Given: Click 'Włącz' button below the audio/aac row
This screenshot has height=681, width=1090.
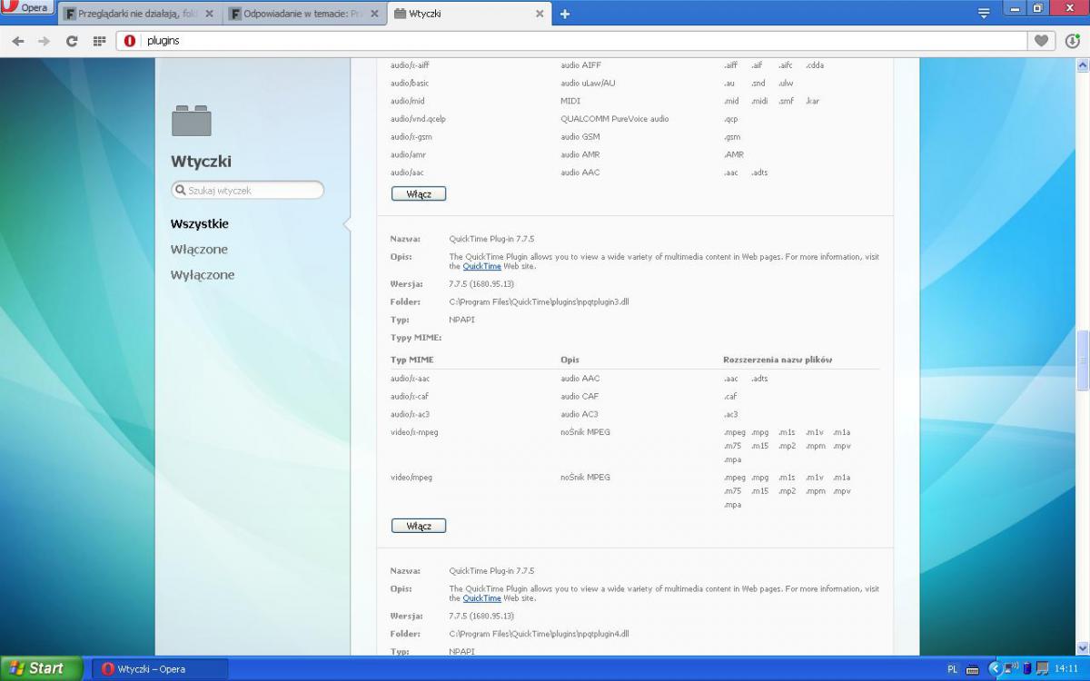Looking at the screenshot, I should pyautogui.click(x=419, y=193).
